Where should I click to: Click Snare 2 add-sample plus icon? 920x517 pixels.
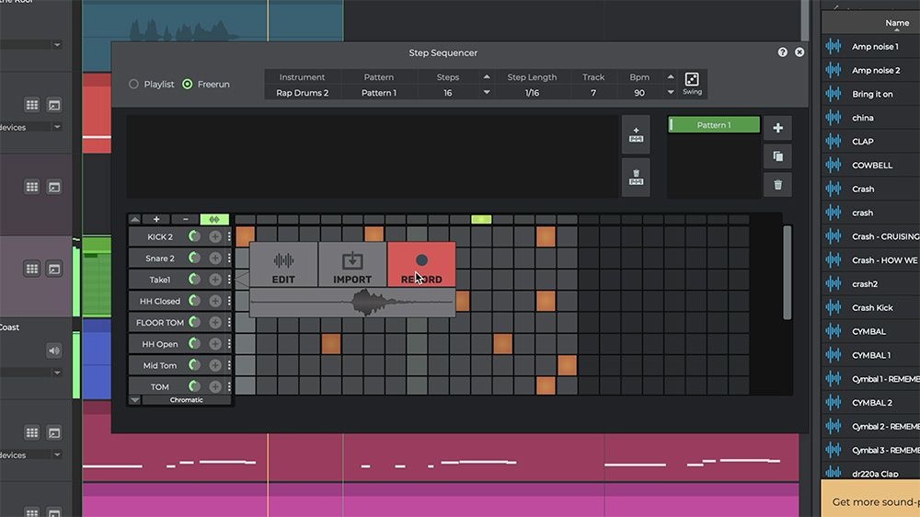215,258
